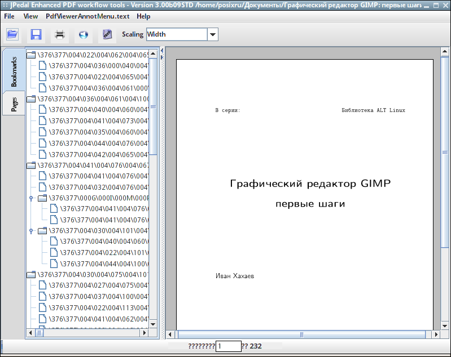Screen dimensions: 451x357
Task: Click "Библиотека ALT Linux" text on the page
Action: 373,110
